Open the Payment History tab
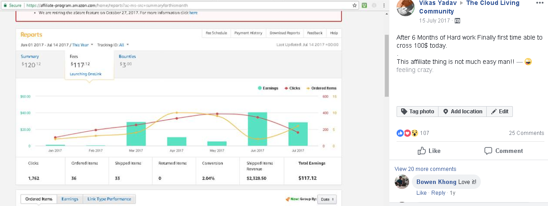 pos(248,33)
